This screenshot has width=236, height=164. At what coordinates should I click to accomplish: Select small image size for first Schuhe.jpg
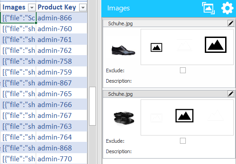pos(156,47)
